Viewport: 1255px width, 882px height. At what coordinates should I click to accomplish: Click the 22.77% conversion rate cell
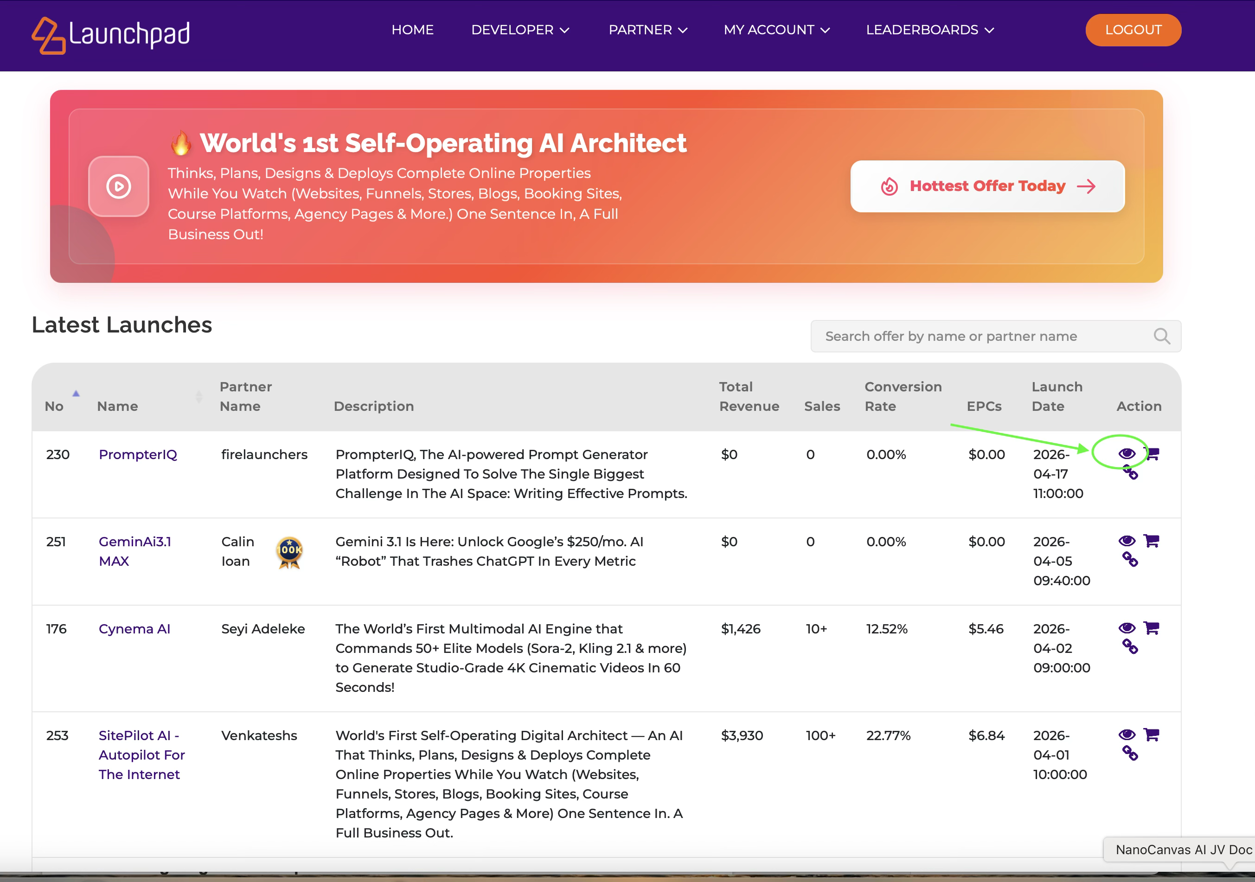click(x=888, y=735)
